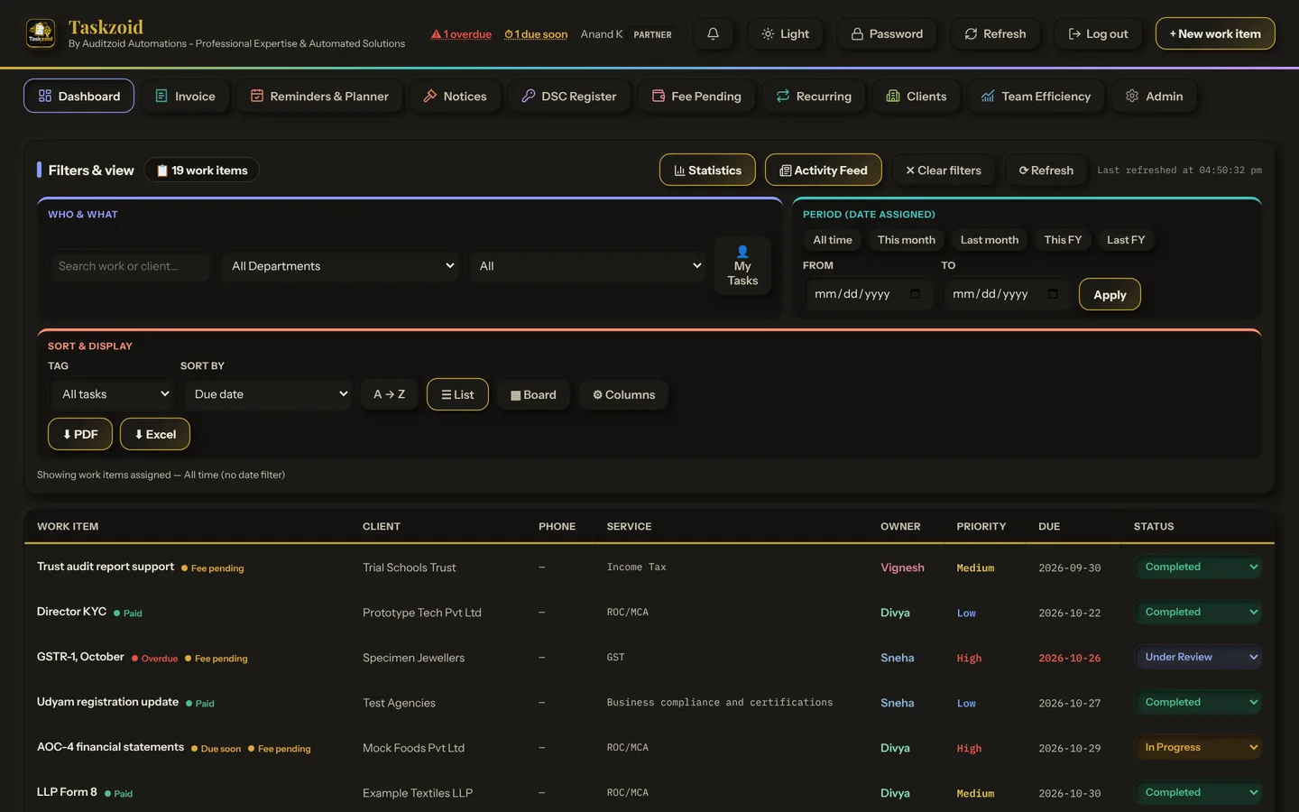Open status dropdown for Trust audit report support
Screen dimensions: 1299x812
pyautogui.click(x=1198, y=567)
